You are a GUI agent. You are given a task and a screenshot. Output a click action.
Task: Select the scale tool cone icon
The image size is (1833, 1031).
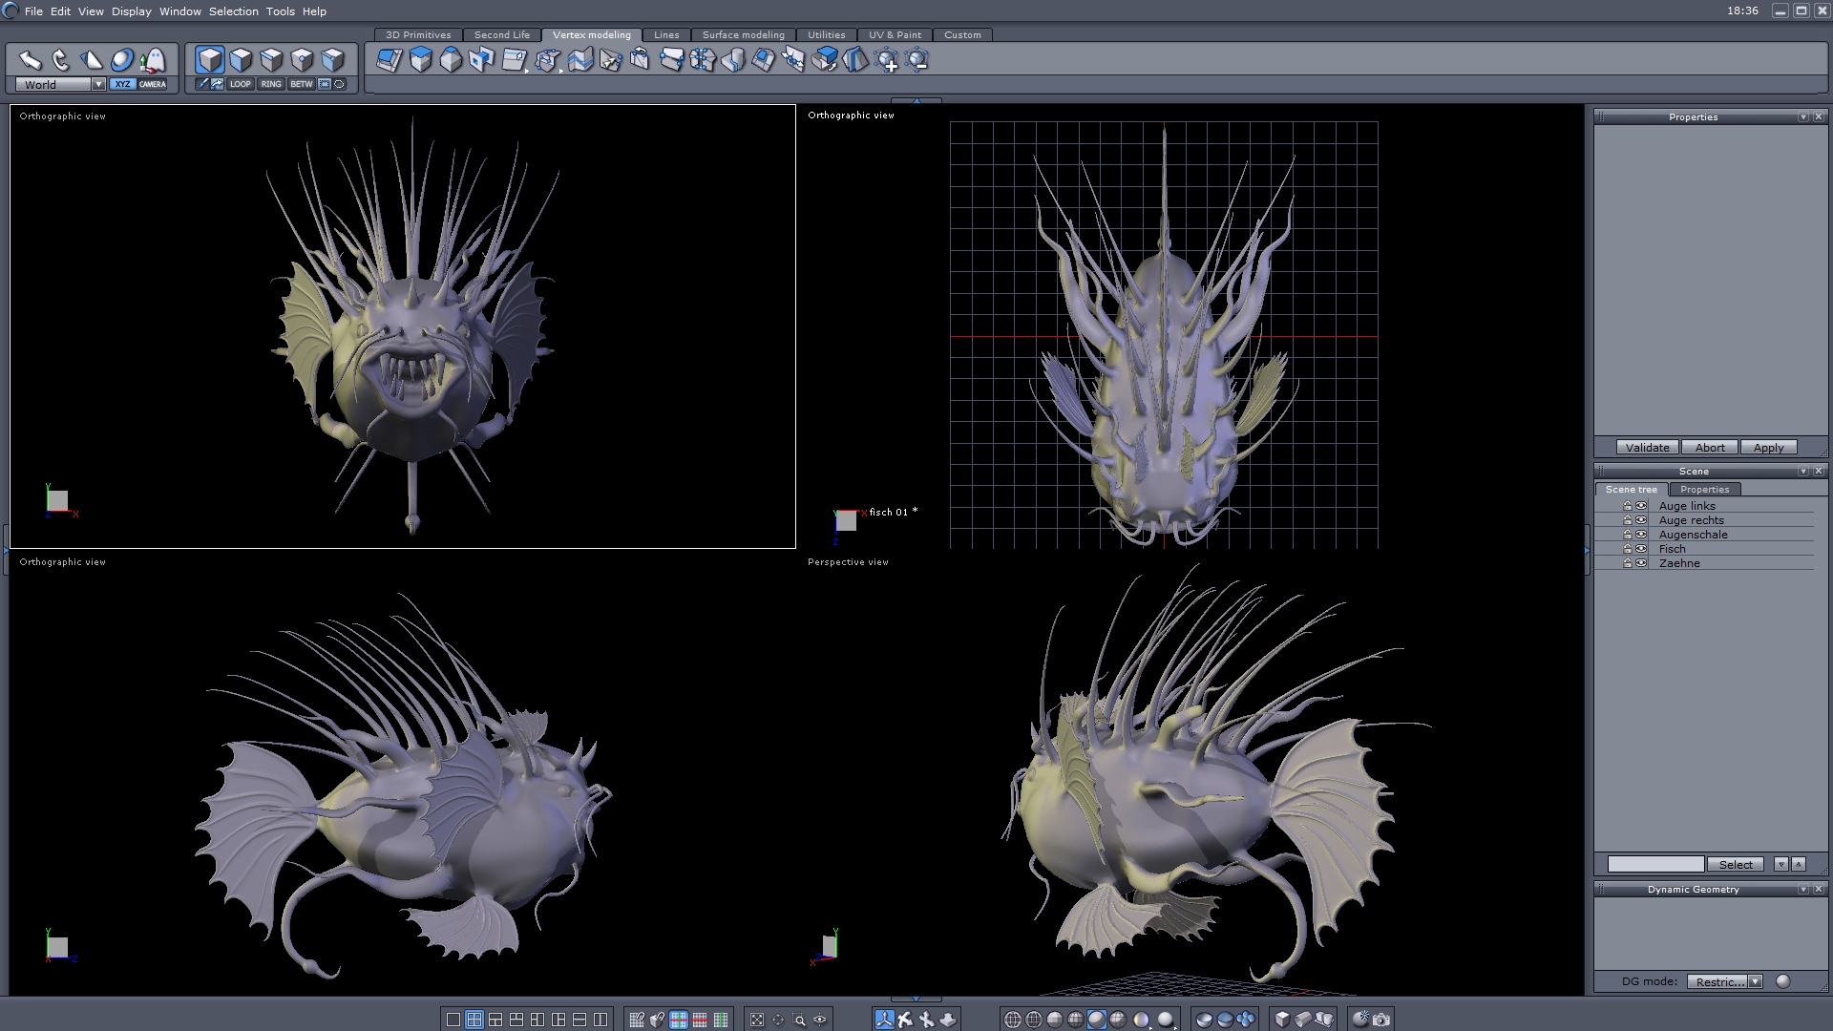click(x=92, y=60)
